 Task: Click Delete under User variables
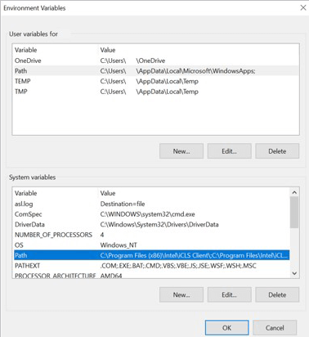click(x=277, y=151)
